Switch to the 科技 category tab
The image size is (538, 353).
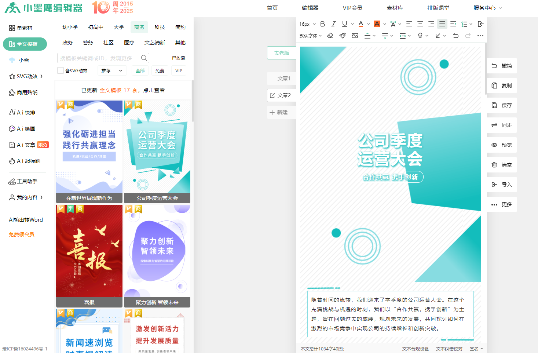160,27
